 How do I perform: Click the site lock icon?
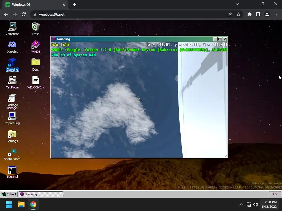pos(35,14)
